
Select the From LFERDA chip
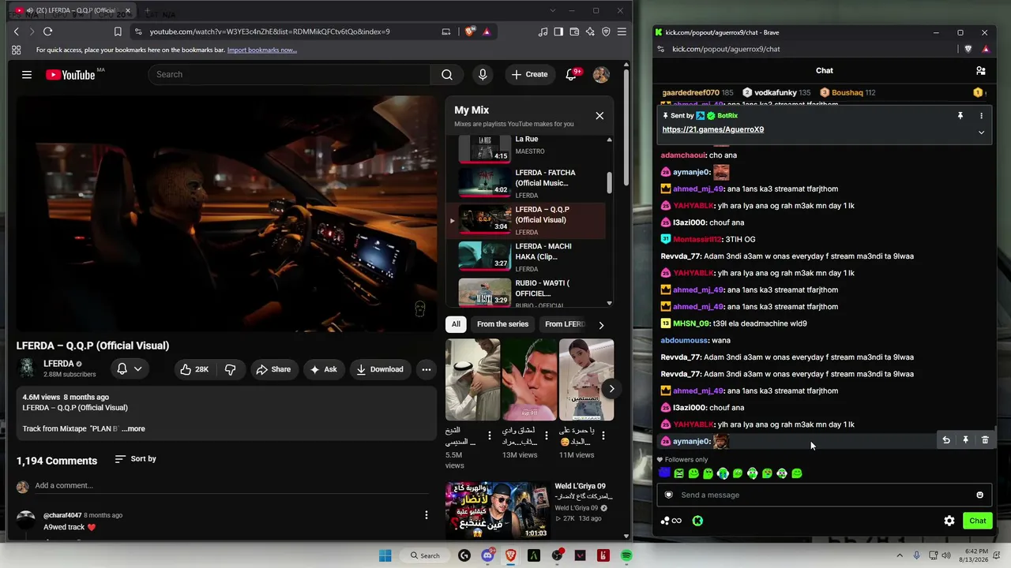[564, 324]
